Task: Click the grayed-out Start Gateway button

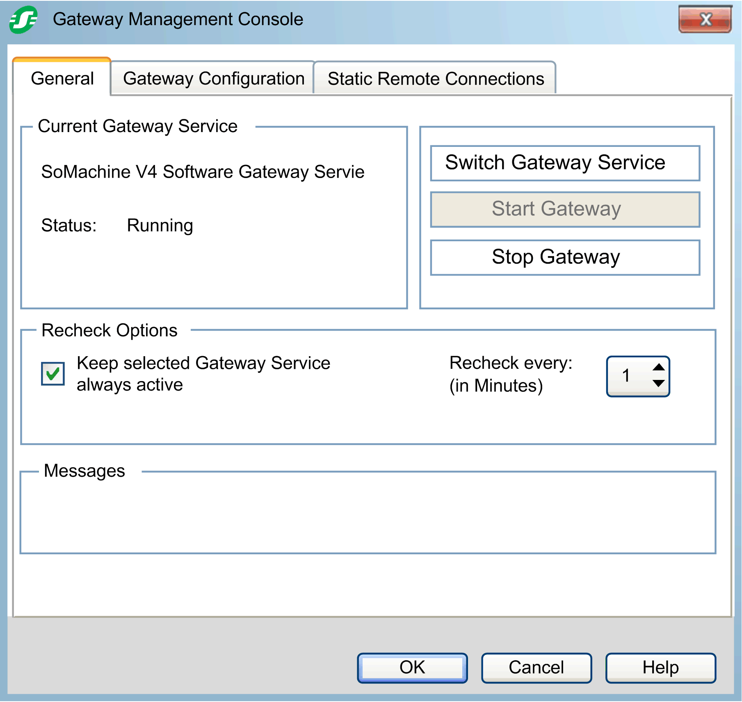Action: pos(565,209)
